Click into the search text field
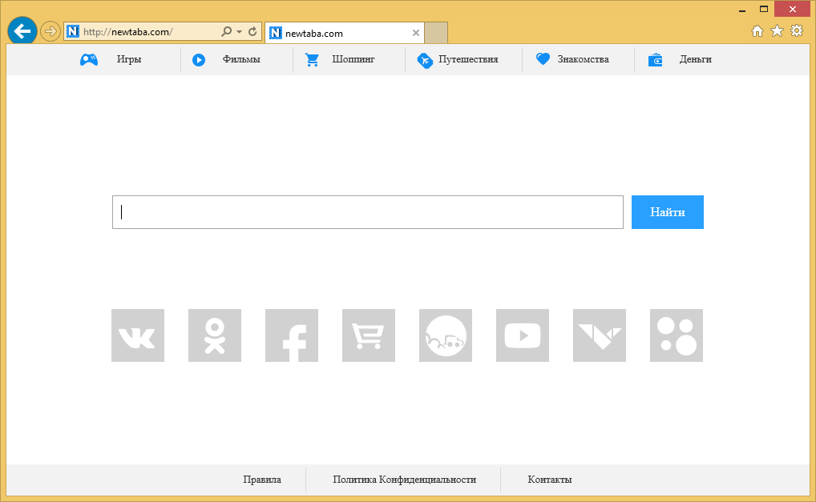The image size is (816, 502). (367, 212)
